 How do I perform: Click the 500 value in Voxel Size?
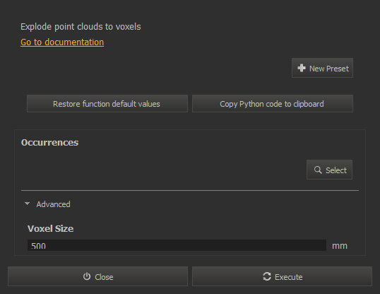39,246
